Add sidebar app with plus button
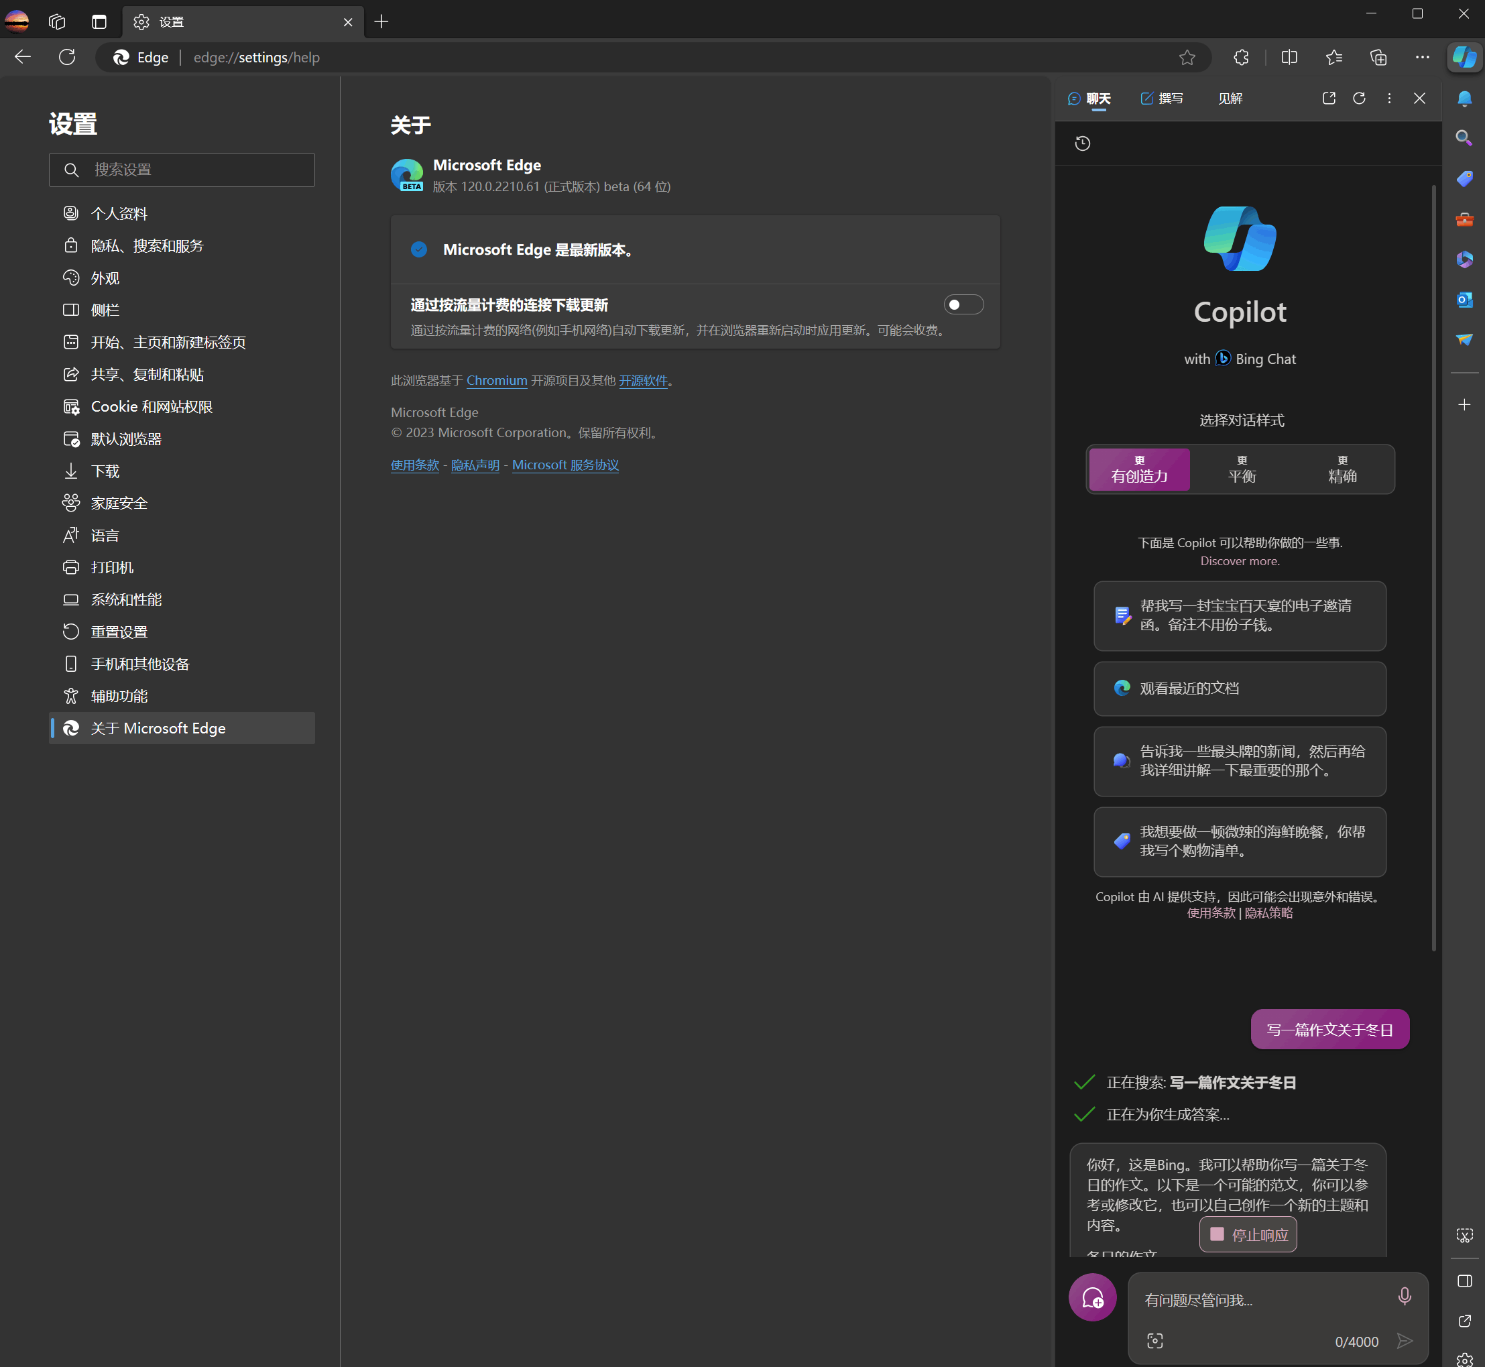 [x=1464, y=405]
